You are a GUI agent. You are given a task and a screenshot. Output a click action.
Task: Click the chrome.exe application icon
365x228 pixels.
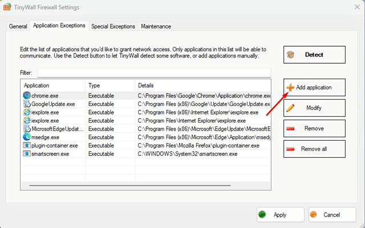click(27, 96)
